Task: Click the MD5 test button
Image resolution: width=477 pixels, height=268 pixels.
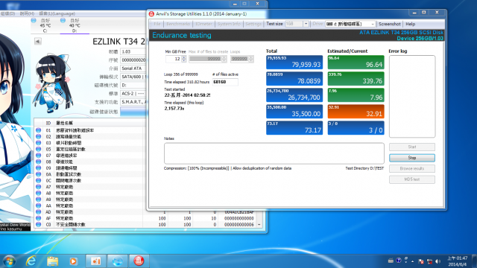Action: tap(412, 179)
